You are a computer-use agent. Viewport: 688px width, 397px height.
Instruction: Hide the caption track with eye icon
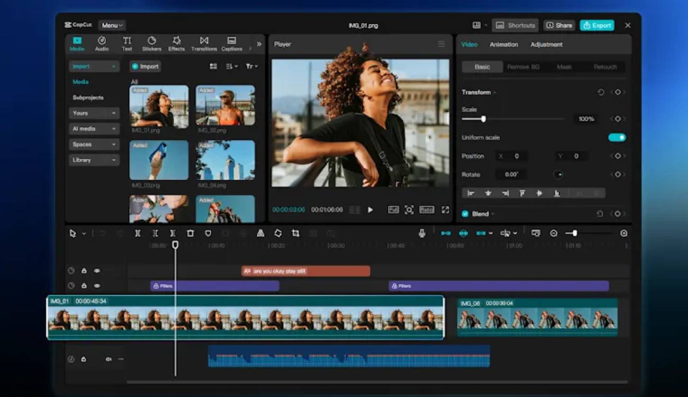97,270
